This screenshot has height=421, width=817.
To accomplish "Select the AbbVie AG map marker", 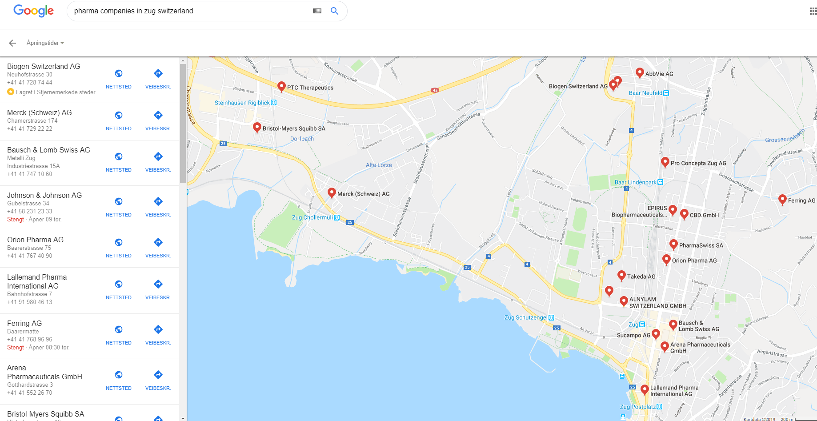I will tap(640, 73).
